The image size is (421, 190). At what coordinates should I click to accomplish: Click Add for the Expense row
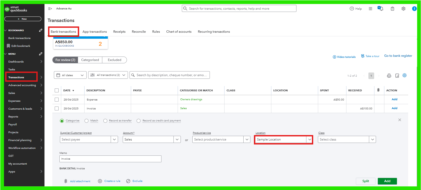point(394,99)
